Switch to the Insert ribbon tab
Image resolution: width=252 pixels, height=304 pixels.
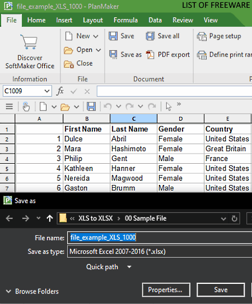click(64, 20)
